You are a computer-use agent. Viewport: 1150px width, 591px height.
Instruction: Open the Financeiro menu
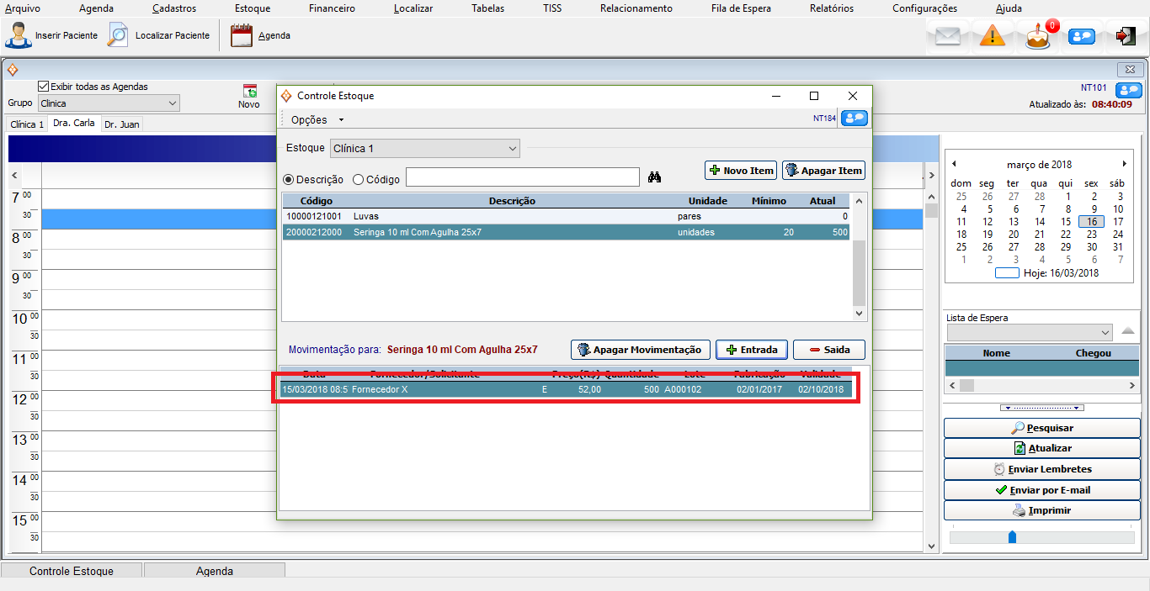(x=332, y=8)
